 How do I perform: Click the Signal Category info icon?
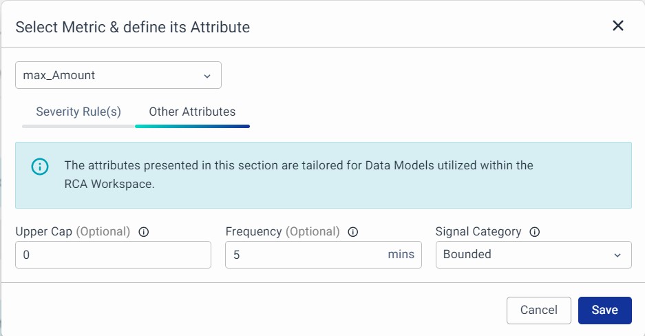(x=535, y=232)
